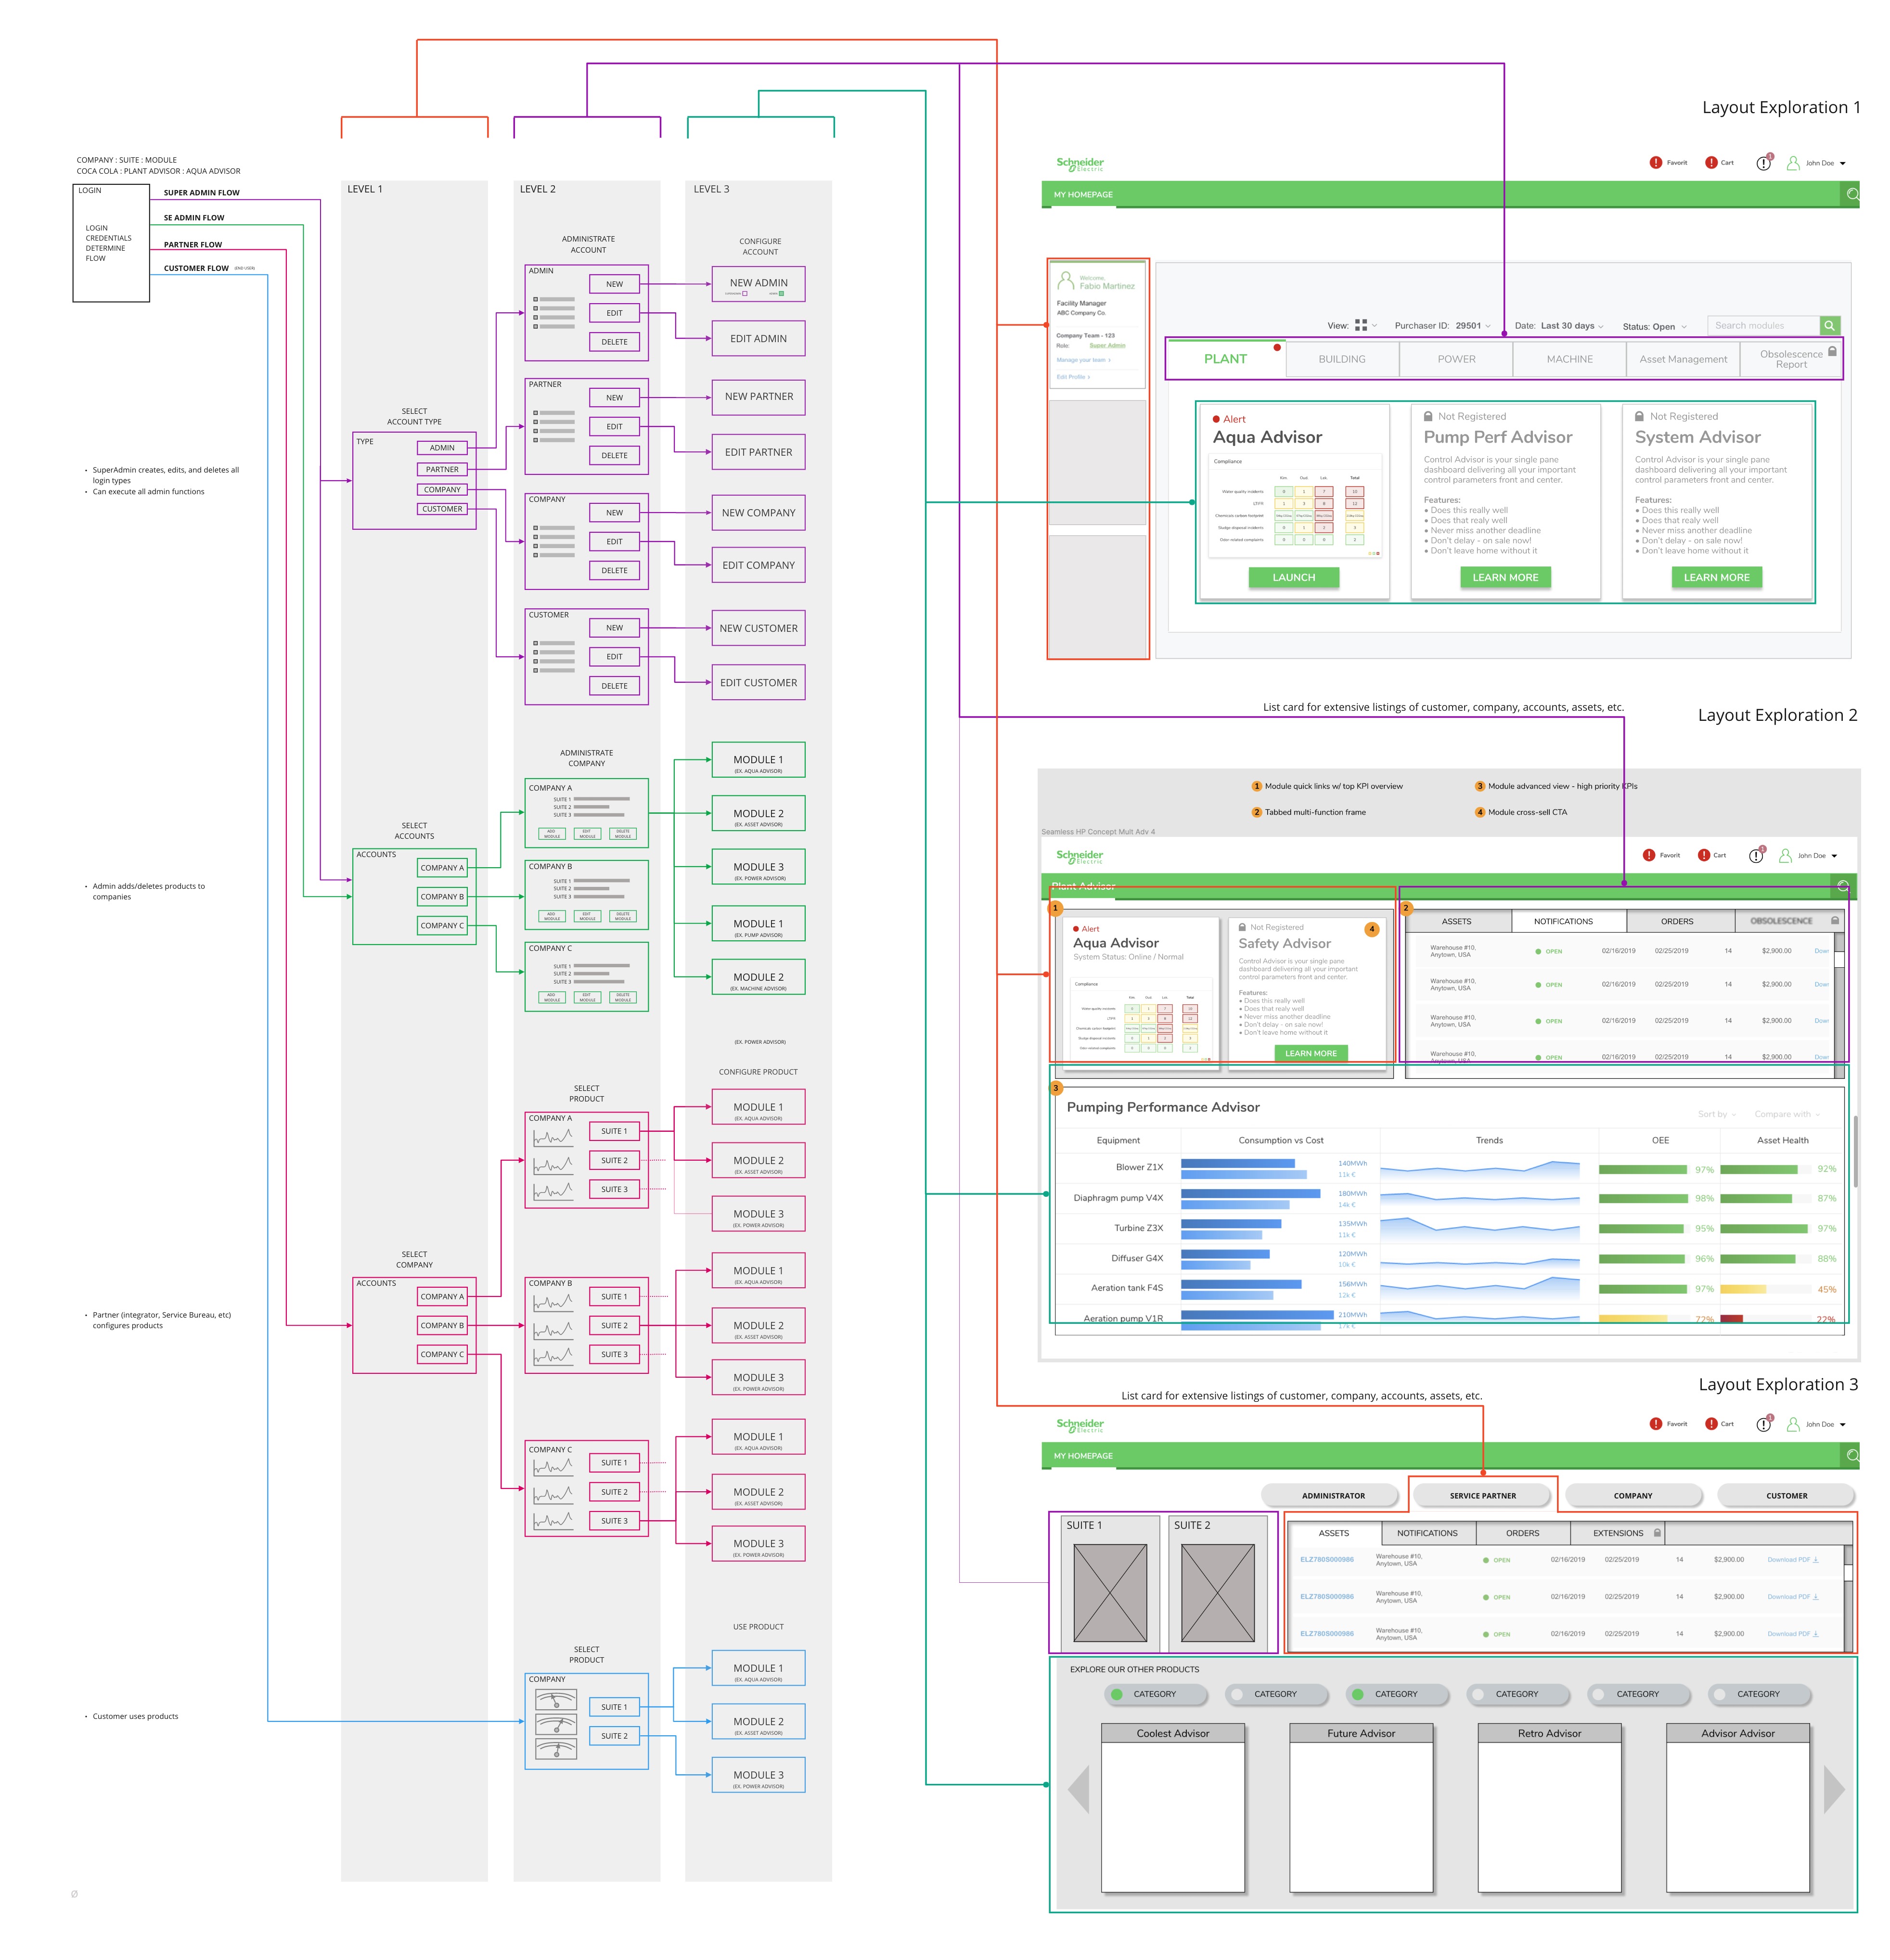1890x1960 pixels.
Task: Click John Doe user avatar in Layout Exploration 1
Action: point(1793,162)
